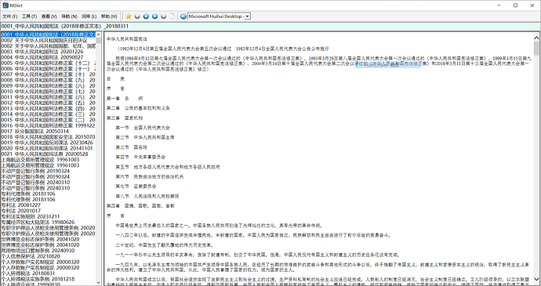Viewport: 541px width, 286px height.
Task: Click the entry list scrollbar down arrow
Action: (x=99, y=283)
